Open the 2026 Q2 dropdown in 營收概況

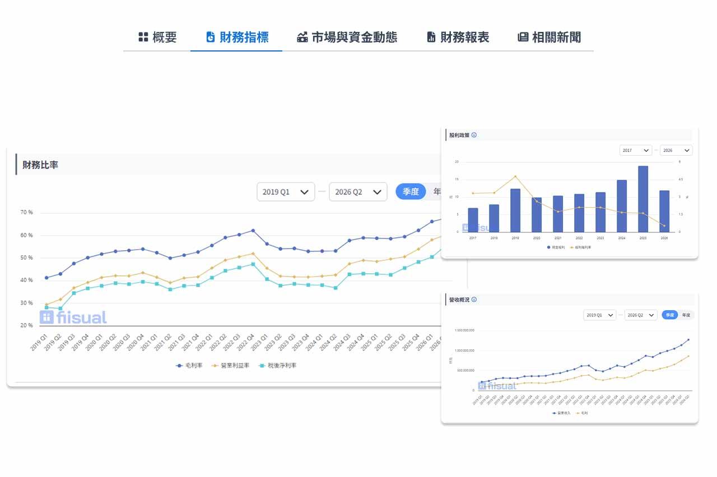pyautogui.click(x=641, y=315)
